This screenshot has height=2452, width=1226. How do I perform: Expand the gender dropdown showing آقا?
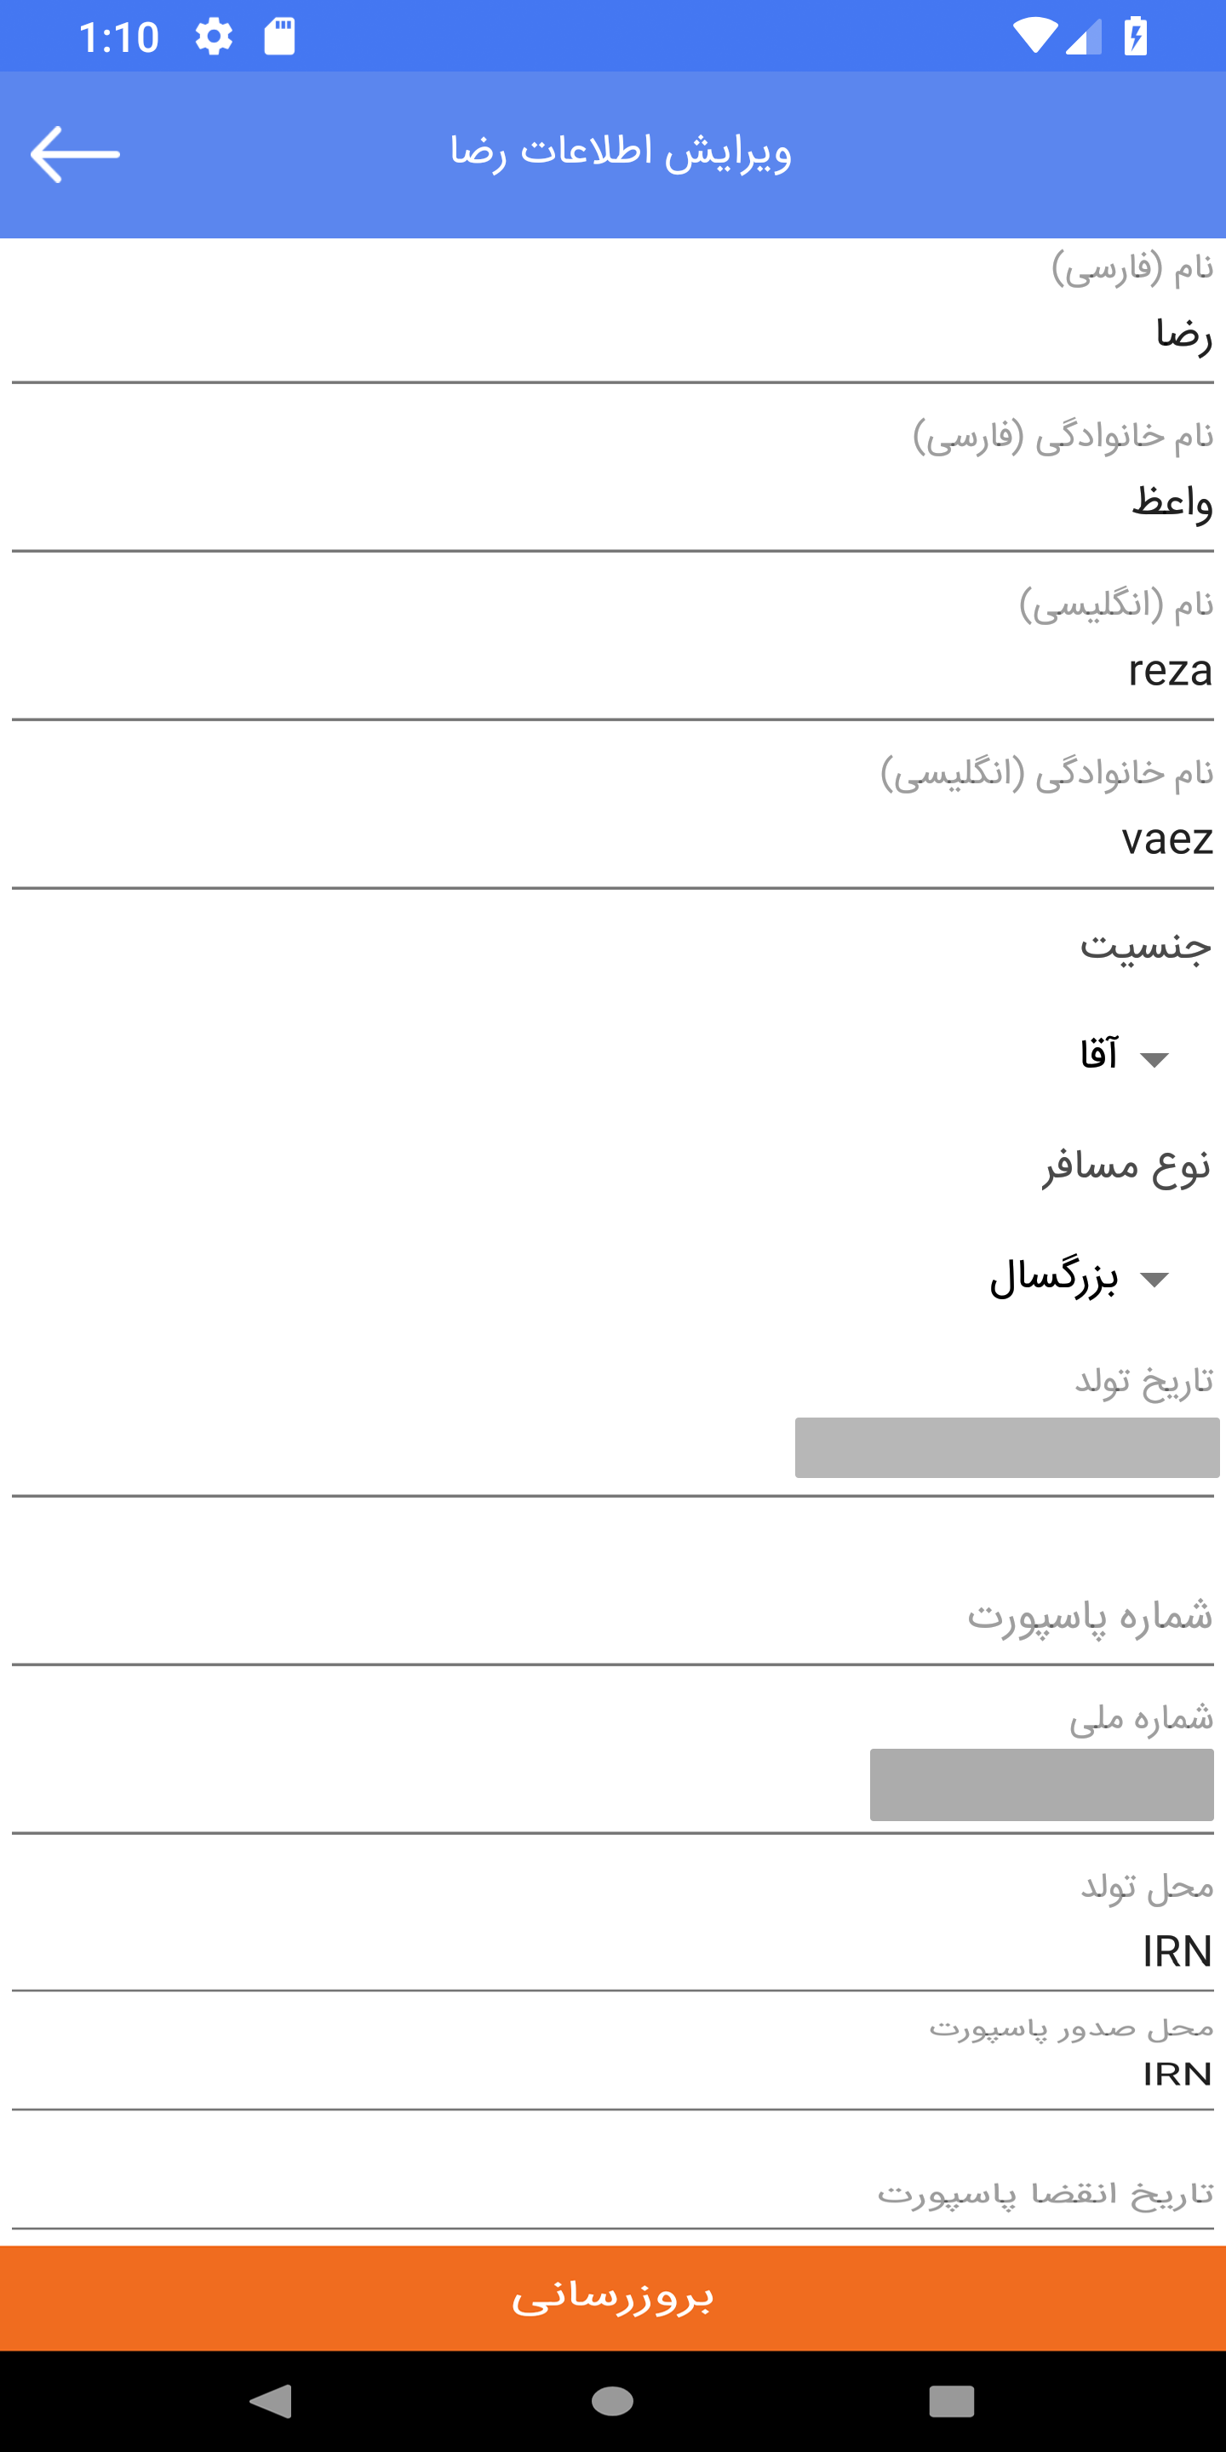pyautogui.click(x=1123, y=1057)
